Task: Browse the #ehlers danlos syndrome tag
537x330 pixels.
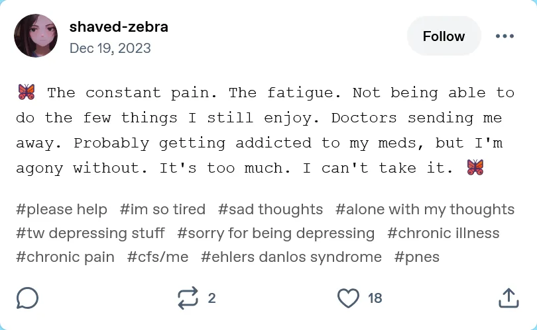Action: (291, 257)
